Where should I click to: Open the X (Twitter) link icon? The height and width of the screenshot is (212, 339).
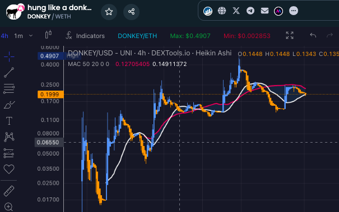click(236, 11)
